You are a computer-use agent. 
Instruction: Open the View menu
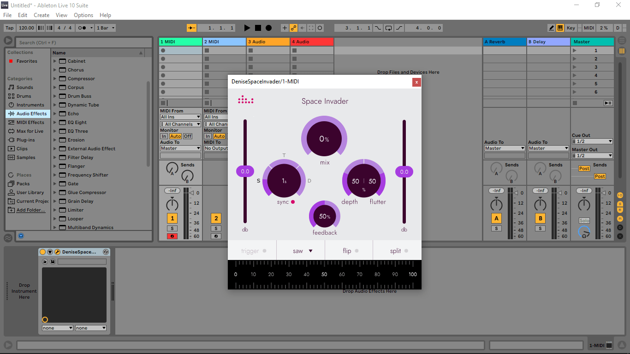tap(61, 15)
